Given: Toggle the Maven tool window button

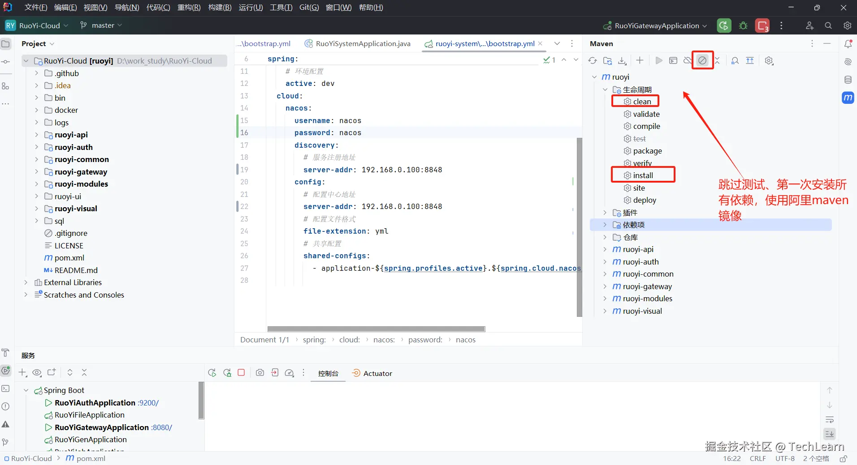Looking at the screenshot, I should pyautogui.click(x=848, y=98).
